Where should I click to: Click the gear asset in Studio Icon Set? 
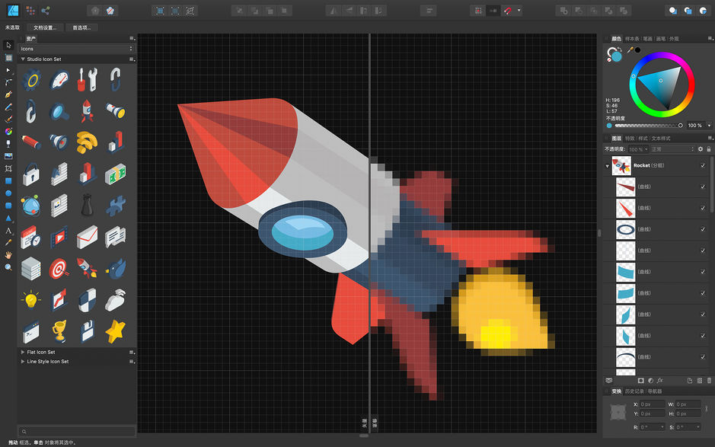click(31, 80)
